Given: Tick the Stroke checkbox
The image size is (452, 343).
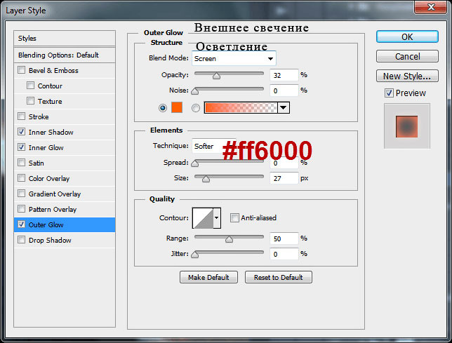Looking at the screenshot, I should tap(21, 116).
